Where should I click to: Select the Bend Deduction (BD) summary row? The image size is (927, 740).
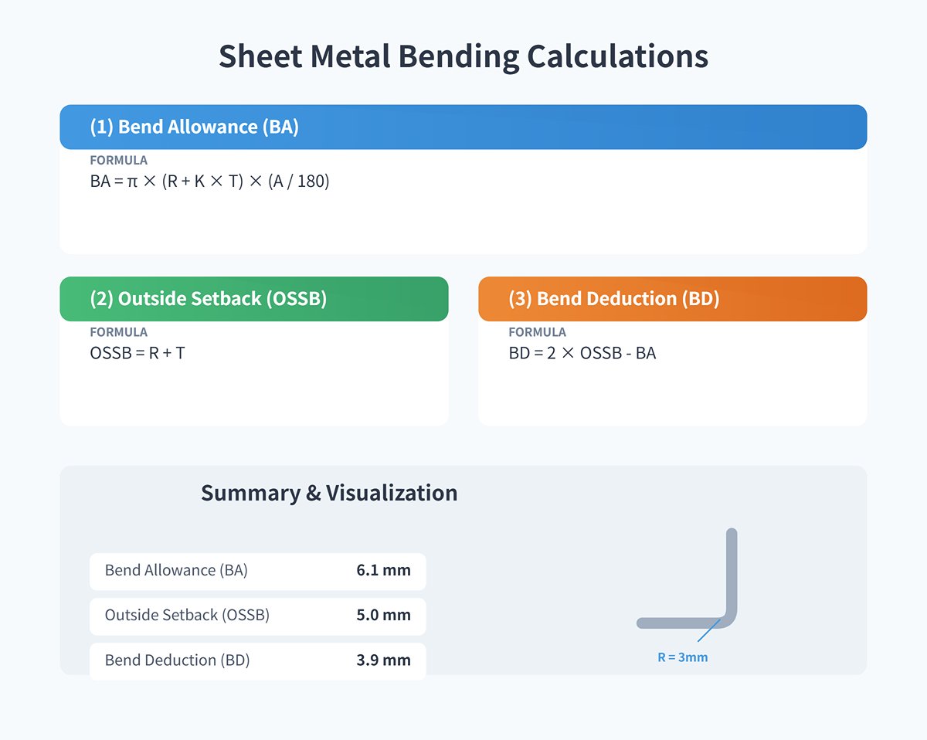258,660
